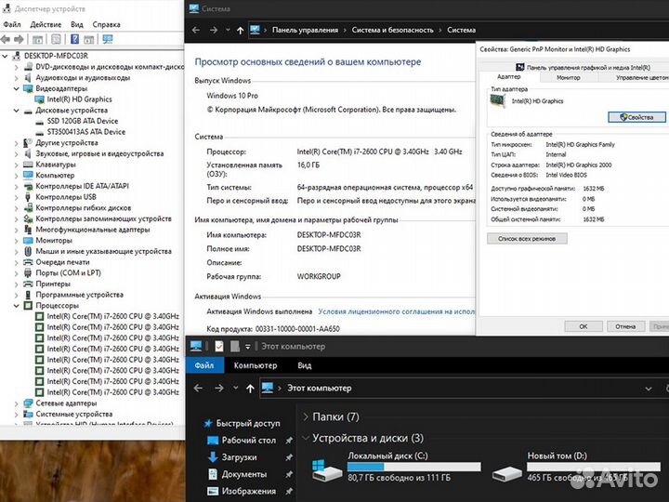
Task: Click the back arrow in Этот компьютер window
Action: coord(198,388)
